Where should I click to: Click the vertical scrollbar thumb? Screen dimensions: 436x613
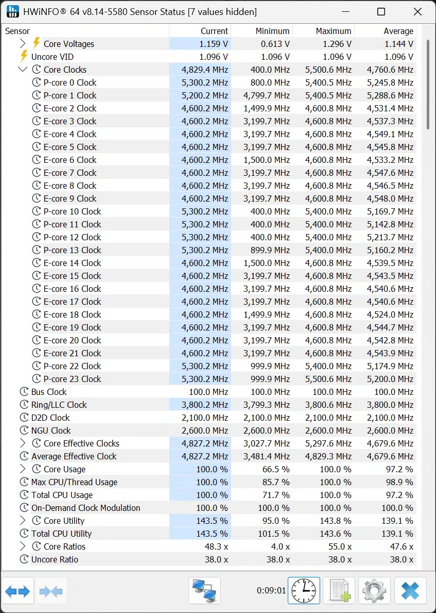428,84
